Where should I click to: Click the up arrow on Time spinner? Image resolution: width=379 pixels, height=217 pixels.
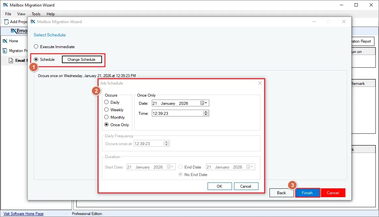pos(206,112)
